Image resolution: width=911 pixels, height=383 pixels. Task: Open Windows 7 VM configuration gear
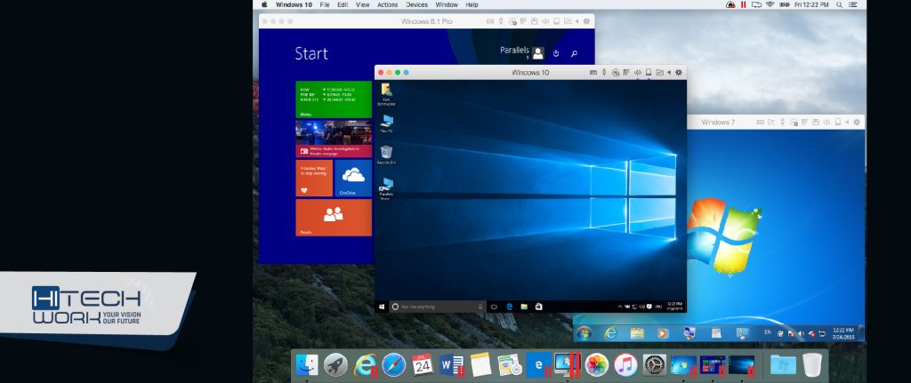857,123
